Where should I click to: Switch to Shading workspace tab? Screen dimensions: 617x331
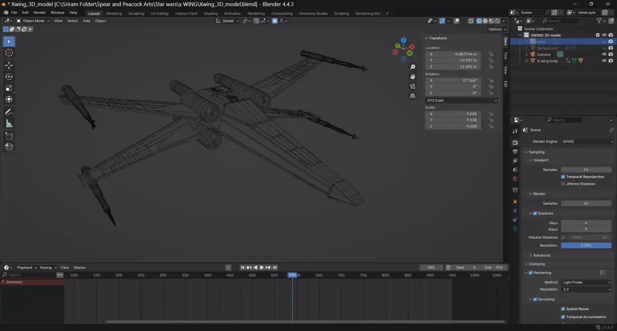coord(211,13)
